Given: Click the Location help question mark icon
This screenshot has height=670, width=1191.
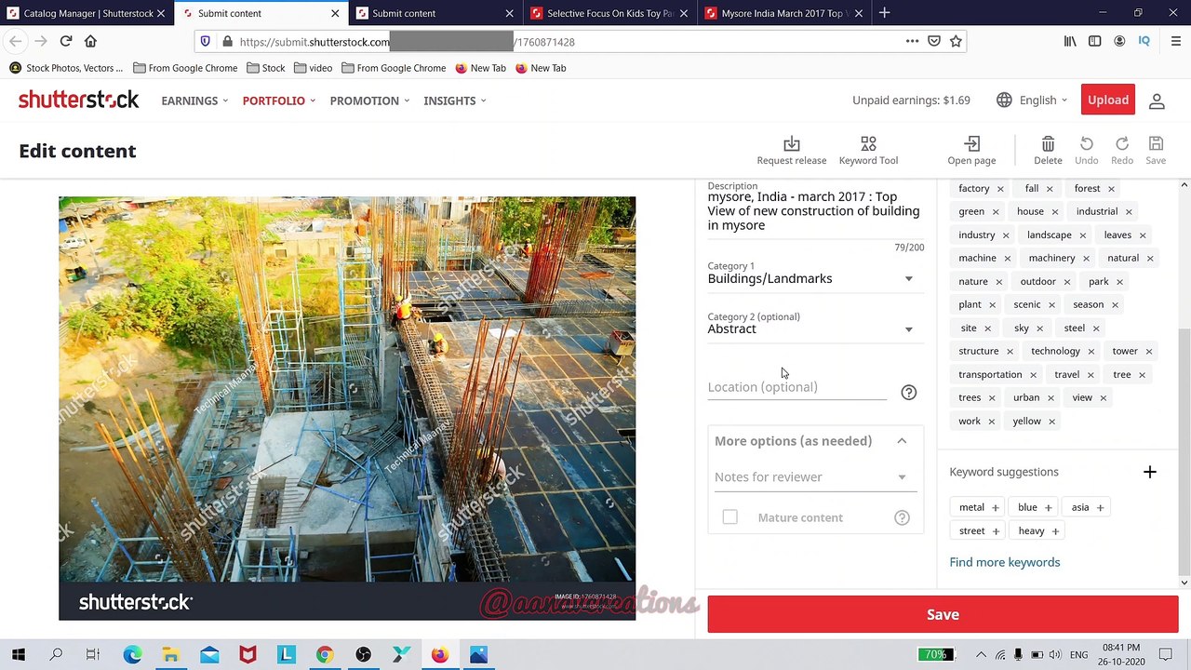Looking at the screenshot, I should click(x=908, y=393).
